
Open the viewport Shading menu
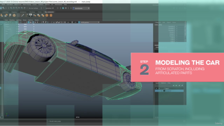tap(12, 20)
